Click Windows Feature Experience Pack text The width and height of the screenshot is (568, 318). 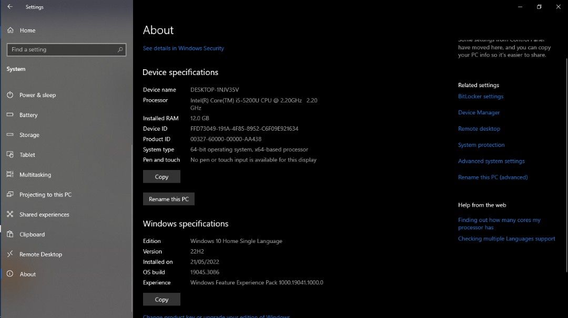(257, 283)
